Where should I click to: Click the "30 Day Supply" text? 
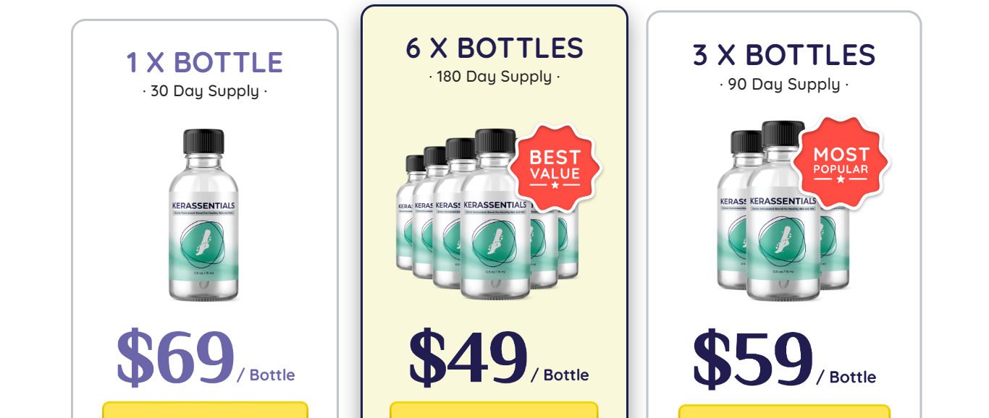click(205, 91)
